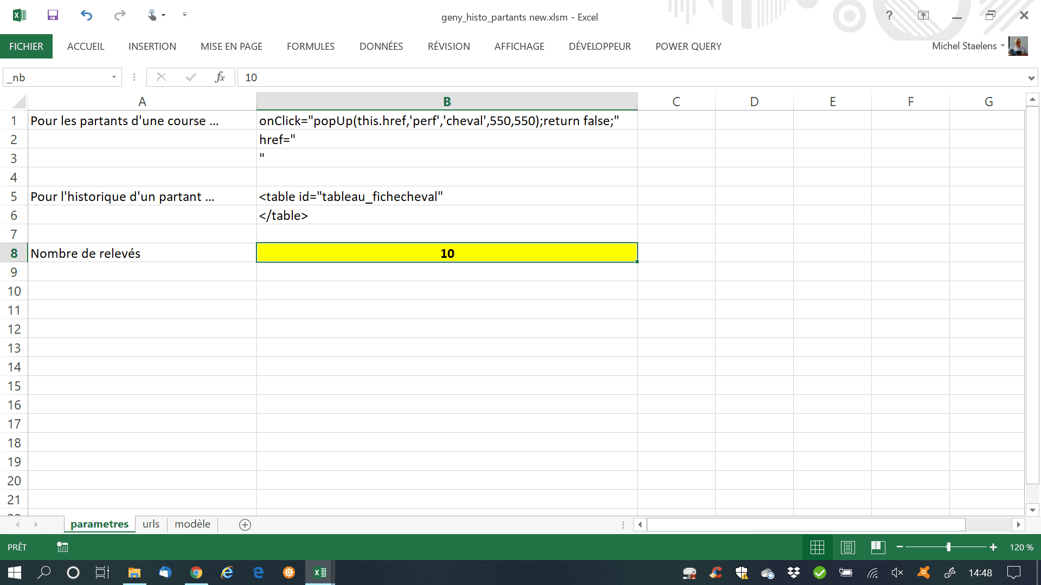Click the touch/mouse mode icon

(152, 15)
